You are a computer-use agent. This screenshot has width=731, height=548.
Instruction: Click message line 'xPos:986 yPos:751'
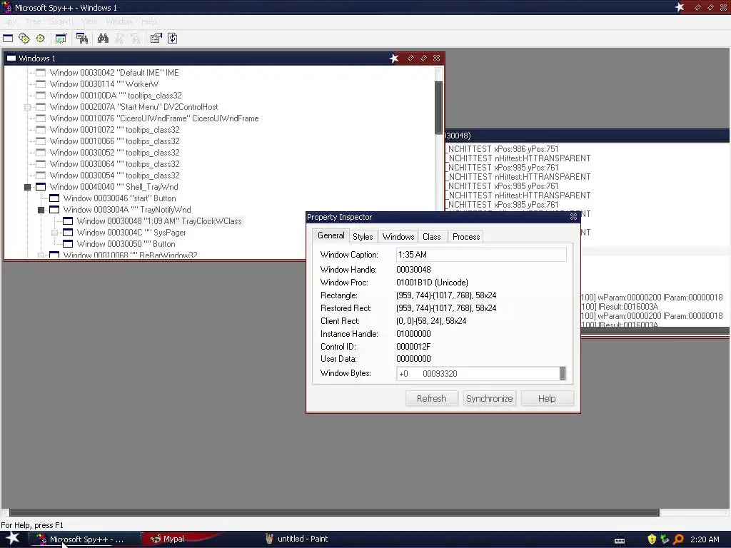pyautogui.click(x=503, y=149)
